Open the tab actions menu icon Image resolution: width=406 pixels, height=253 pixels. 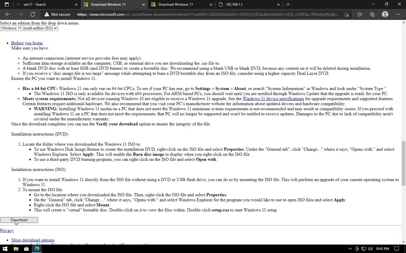pos(7,4)
